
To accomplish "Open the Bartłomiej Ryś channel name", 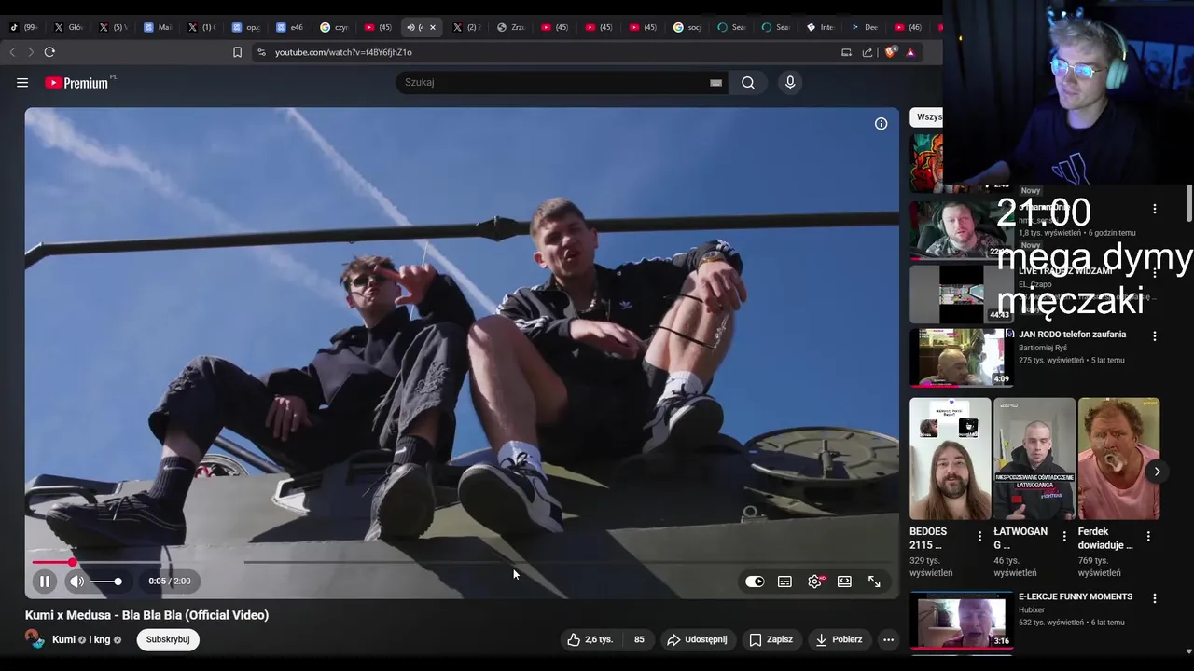I will point(1043,348).
